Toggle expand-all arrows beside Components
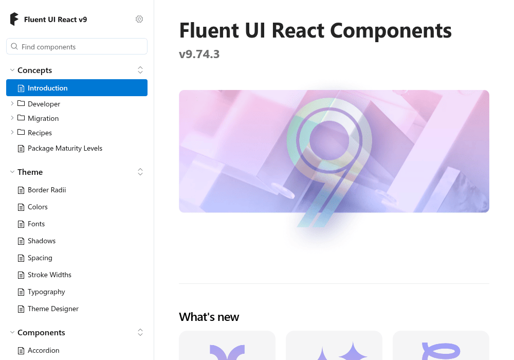This screenshot has width=514, height=360. (140, 332)
